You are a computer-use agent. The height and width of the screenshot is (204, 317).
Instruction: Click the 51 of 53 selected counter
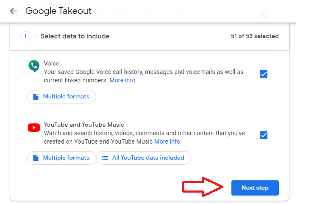coord(255,36)
